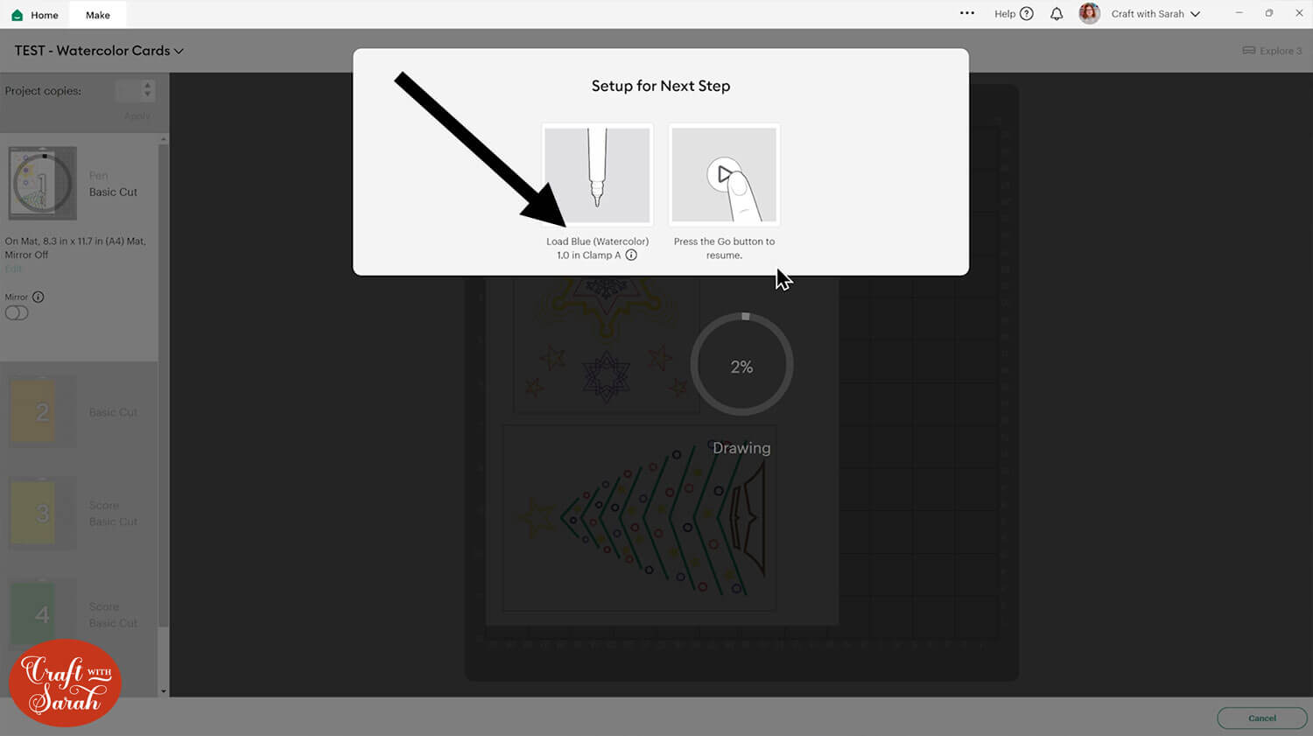
Task: Click the Craft with Sarah profile avatar
Action: 1089,14
